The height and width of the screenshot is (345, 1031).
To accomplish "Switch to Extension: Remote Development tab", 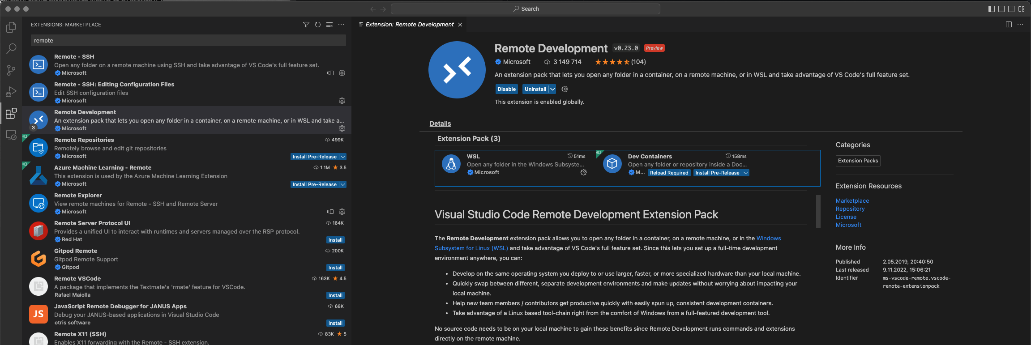I will pyautogui.click(x=409, y=25).
